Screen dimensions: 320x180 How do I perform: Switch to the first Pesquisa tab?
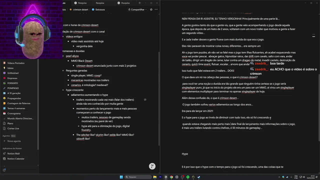pyautogui.click(x=82, y=3)
